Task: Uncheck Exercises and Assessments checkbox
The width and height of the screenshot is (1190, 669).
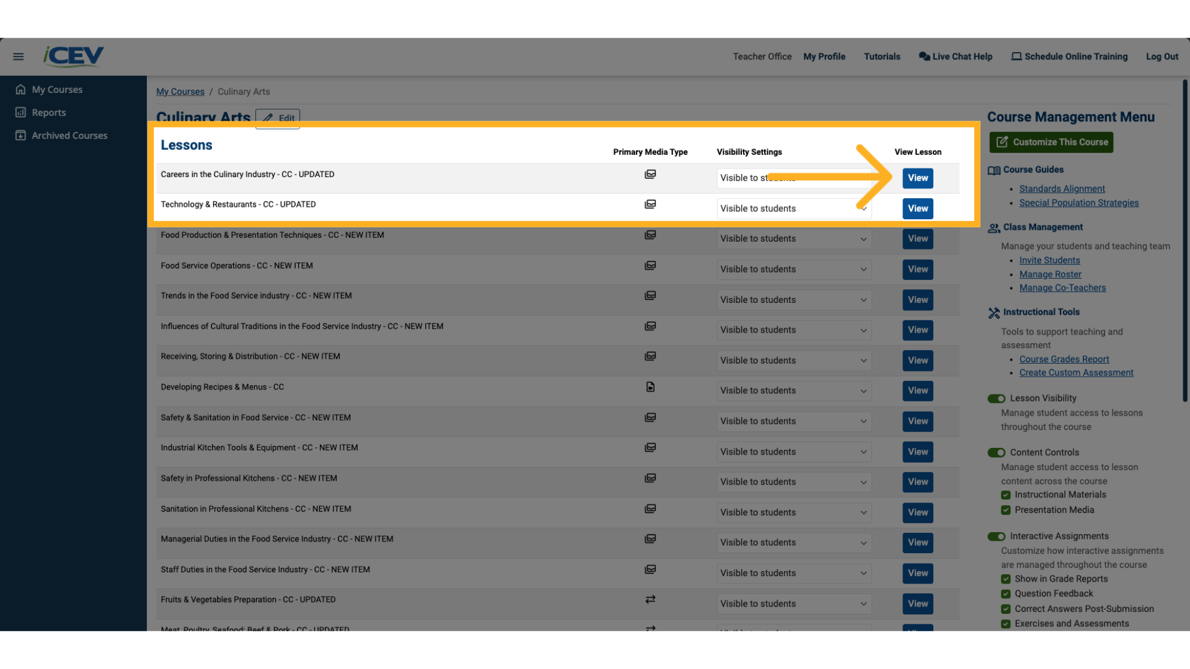Action: (1006, 624)
